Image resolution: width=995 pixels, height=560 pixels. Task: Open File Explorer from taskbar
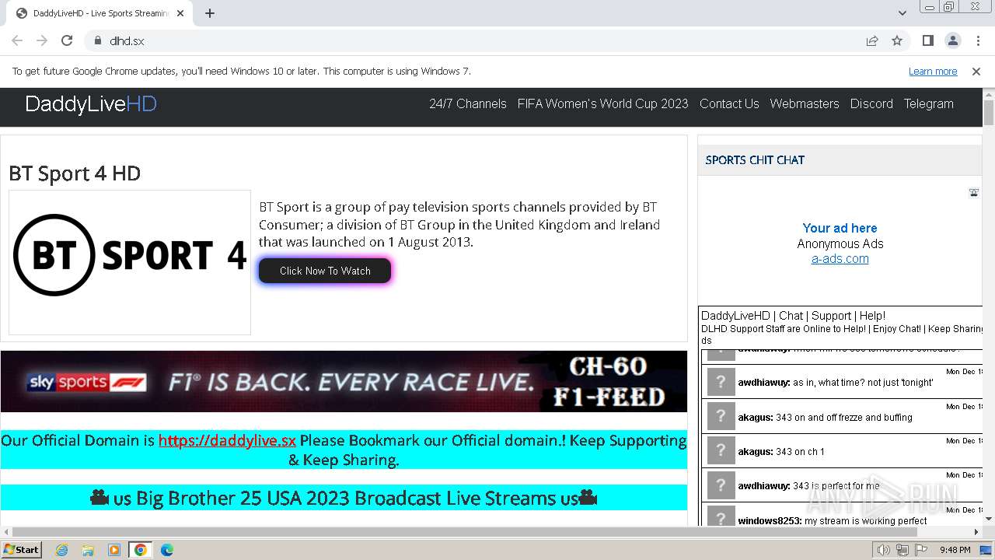88,550
